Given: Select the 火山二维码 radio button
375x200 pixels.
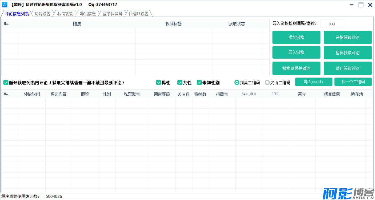Looking at the screenshot, I should point(267,83).
